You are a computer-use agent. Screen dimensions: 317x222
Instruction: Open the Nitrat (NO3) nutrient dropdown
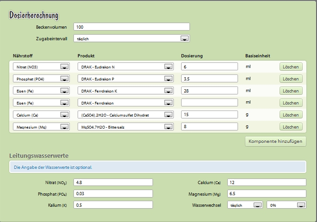click(x=41, y=67)
